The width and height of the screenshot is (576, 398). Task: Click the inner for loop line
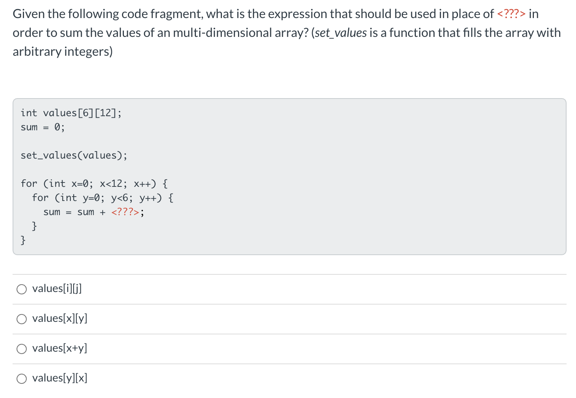point(102,197)
